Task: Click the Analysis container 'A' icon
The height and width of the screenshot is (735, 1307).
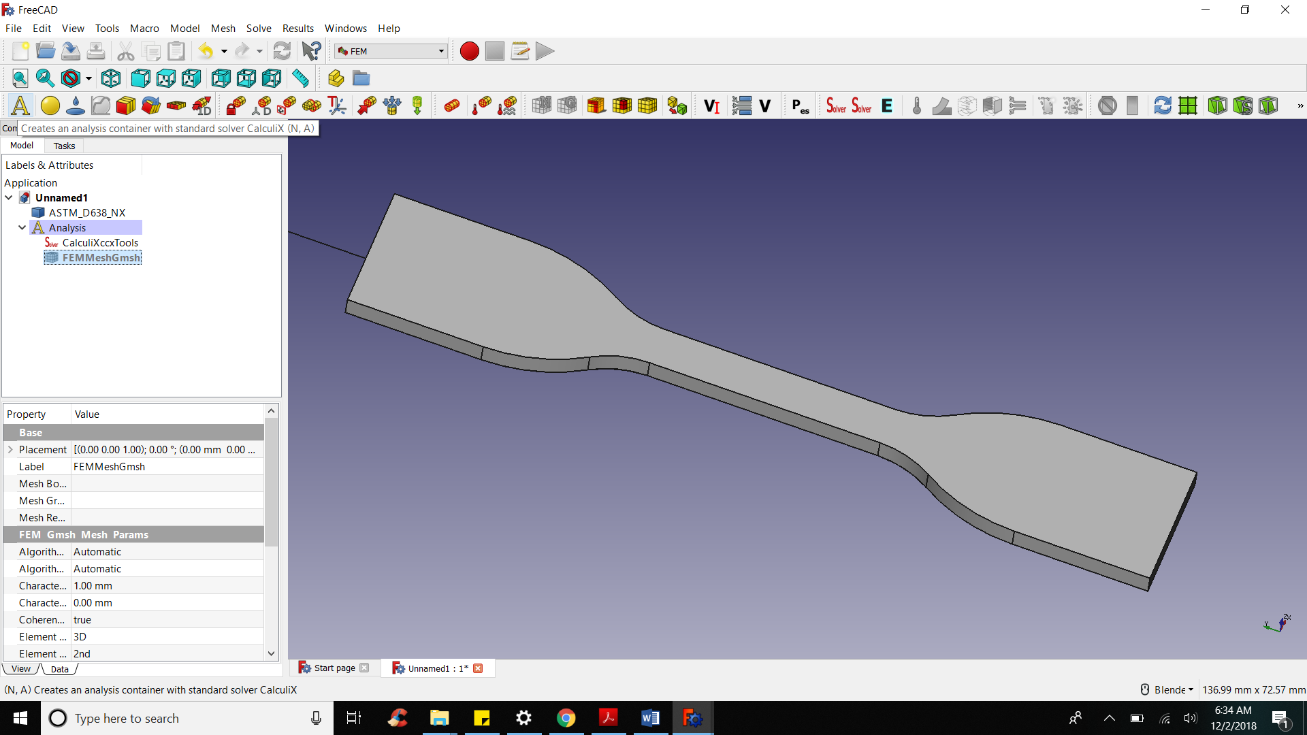Action: point(20,105)
